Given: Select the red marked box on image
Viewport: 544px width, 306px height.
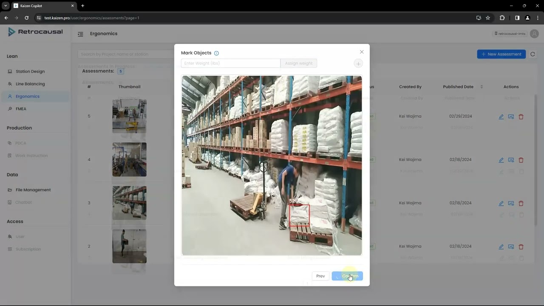Looking at the screenshot, I should point(299,215).
